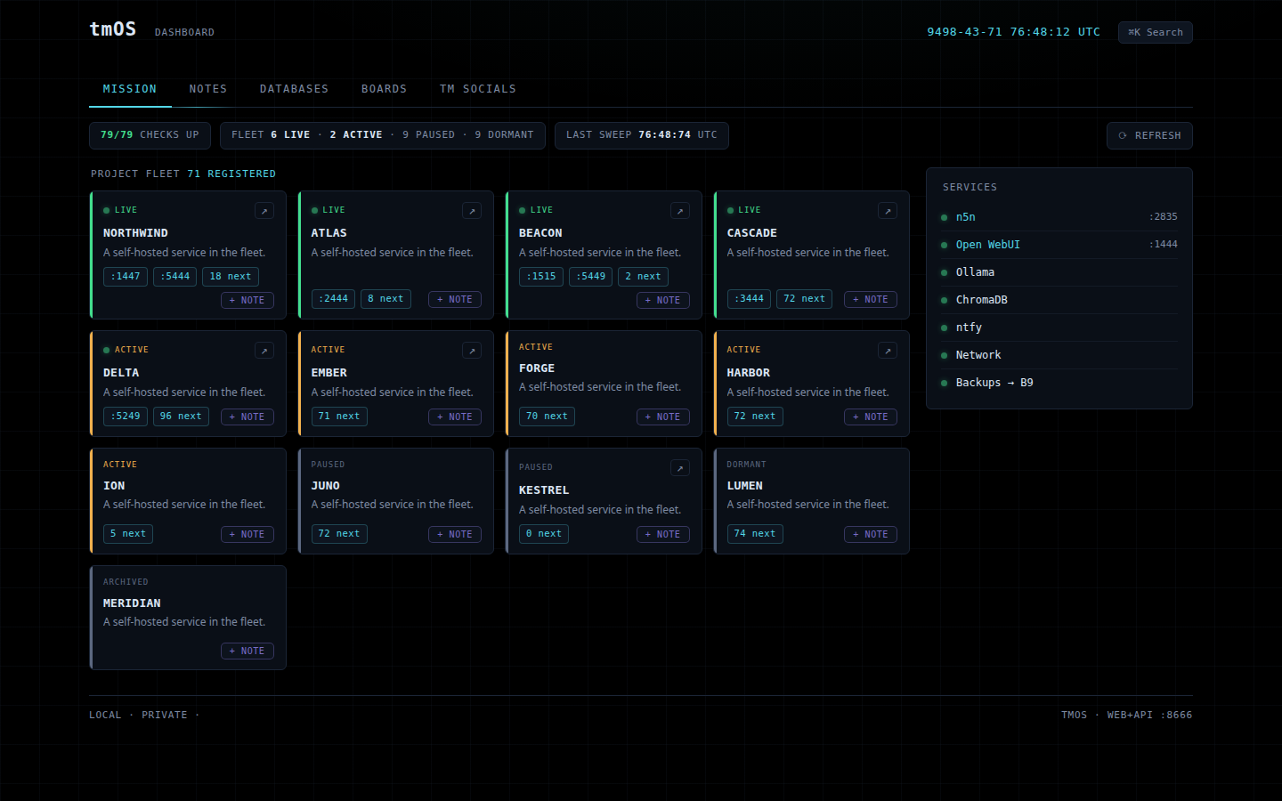This screenshot has height=801, width=1282.
Task: Click the REFRESH button
Action: tap(1149, 135)
